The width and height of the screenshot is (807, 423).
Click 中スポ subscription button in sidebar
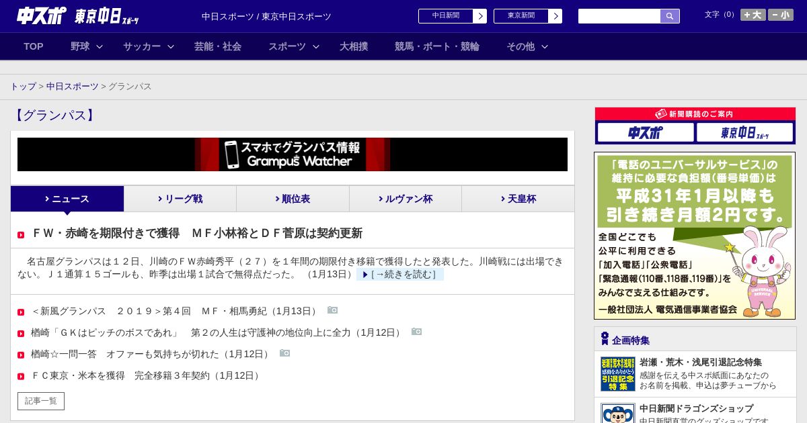646,133
